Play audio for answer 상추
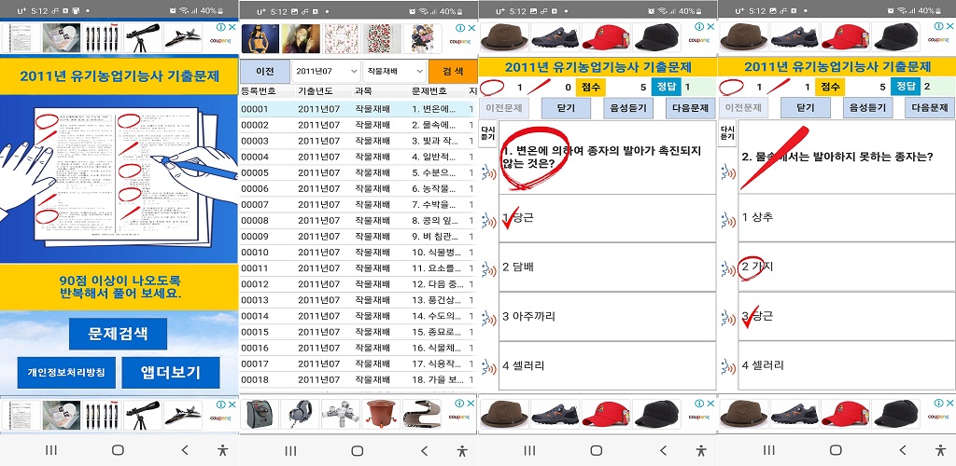Screen dimensions: 956x466 [x=728, y=219]
